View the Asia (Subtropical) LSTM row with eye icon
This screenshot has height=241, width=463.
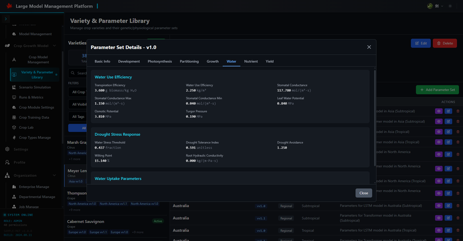[x=439, y=111]
